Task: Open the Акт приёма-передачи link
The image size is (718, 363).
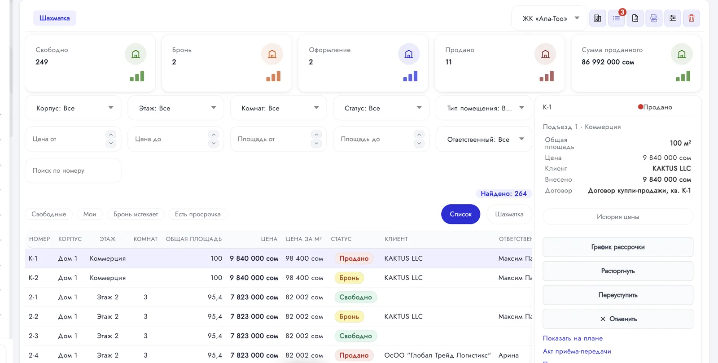Action: [x=577, y=351]
